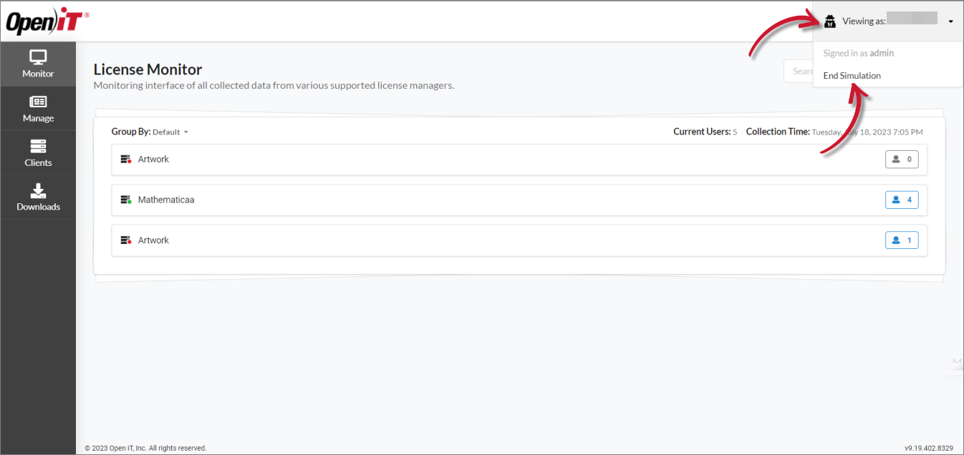The image size is (964, 455).
Task: Click the floating tab on the right edge
Action: pyautogui.click(x=957, y=362)
